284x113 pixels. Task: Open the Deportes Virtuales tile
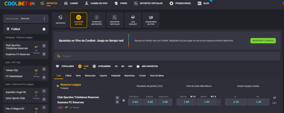click(115, 20)
